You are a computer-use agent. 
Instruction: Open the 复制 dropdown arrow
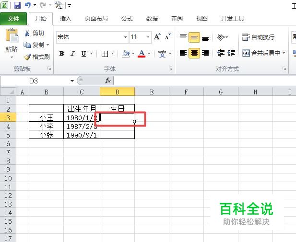(48, 45)
